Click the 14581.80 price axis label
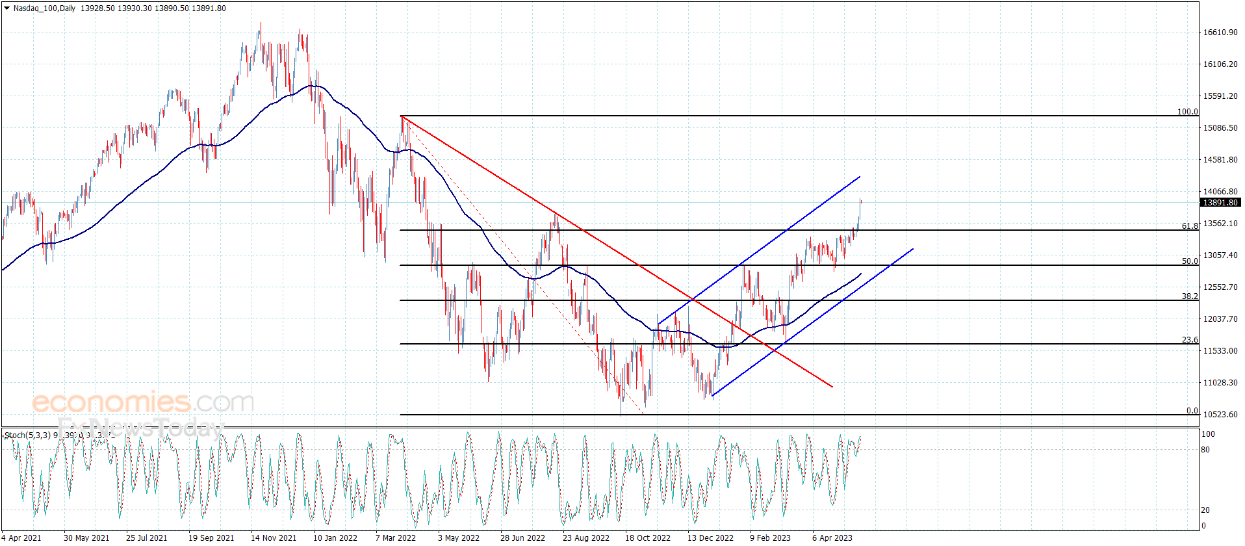 click(x=1220, y=160)
